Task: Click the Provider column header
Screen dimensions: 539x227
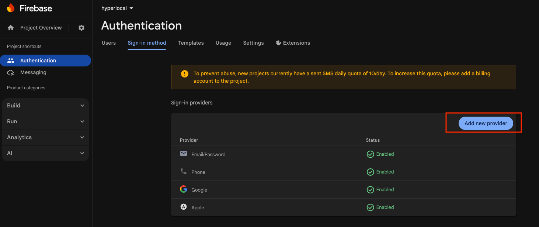Action: 189,140
